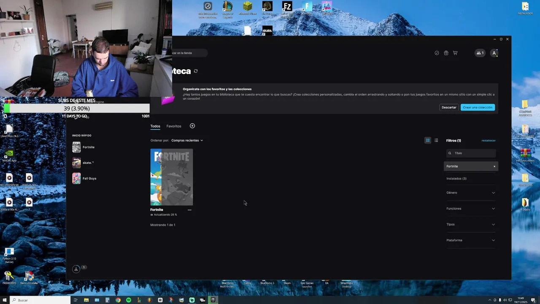The image size is (540, 304).
Task: Open the shopping cart icon
Action: point(455,53)
